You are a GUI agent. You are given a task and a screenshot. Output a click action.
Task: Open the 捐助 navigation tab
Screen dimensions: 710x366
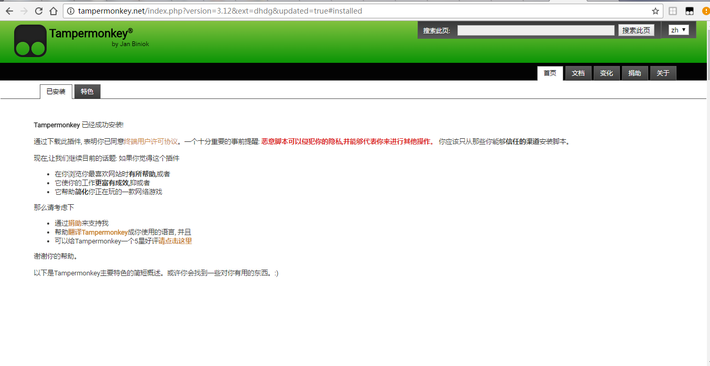point(635,73)
